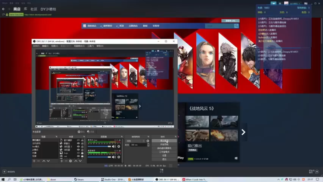Image resolution: width=323 pixels, height=182 pixels.
Task: Open 麦克风/Aux audio settings gear
Action: click(x=119, y=146)
